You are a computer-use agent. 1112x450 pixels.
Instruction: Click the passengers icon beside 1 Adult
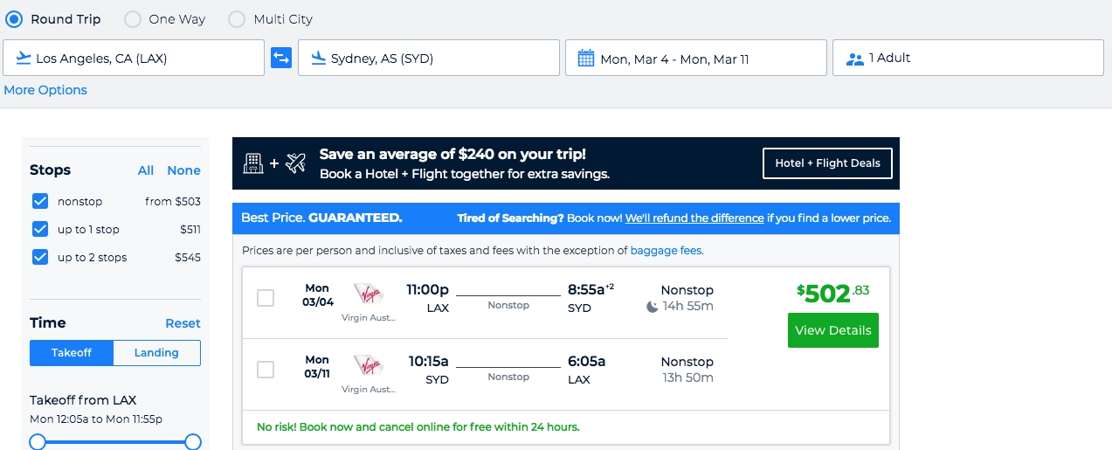[854, 59]
